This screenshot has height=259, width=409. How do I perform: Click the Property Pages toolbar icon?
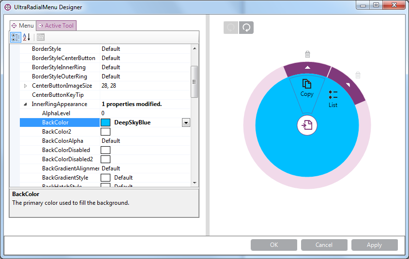tap(41, 37)
